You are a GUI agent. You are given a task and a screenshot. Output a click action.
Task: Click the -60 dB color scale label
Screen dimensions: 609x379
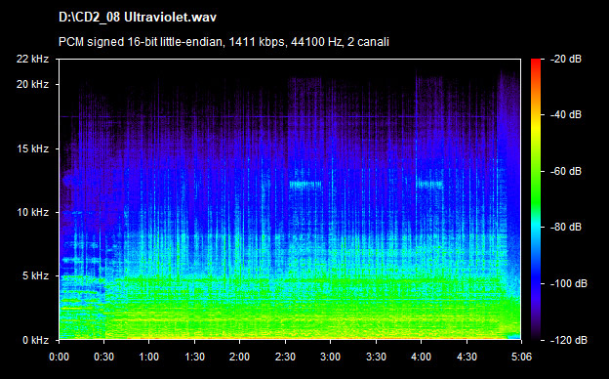pyautogui.click(x=566, y=171)
